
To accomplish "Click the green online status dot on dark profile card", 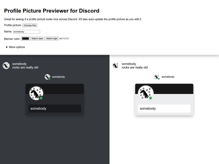I will (x=41, y=98).
